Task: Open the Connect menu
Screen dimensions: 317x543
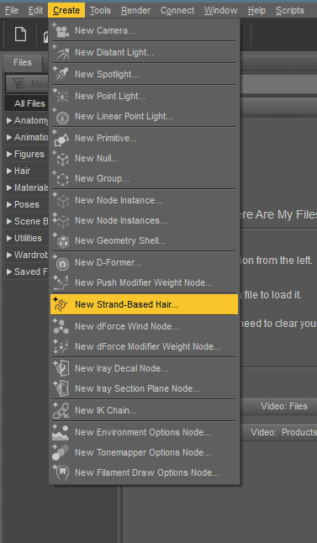Action: click(x=177, y=10)
